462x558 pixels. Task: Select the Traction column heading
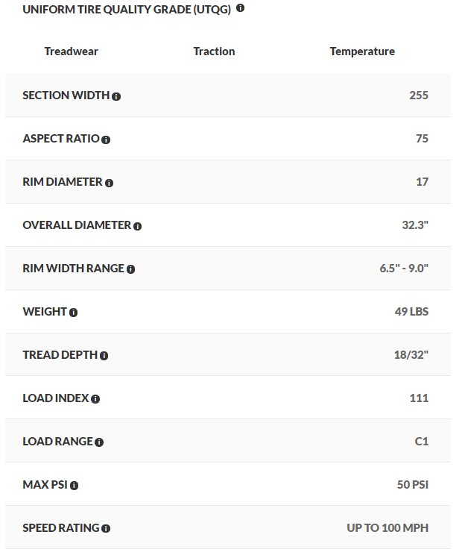click(x=214, y=51)
